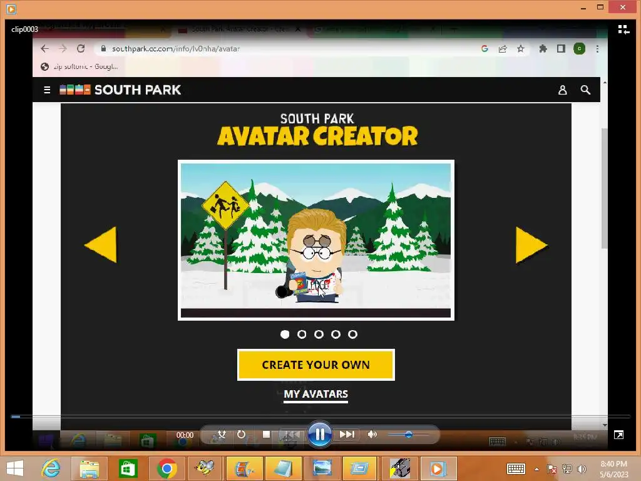Image resolution: width=641 pixels, height=481 pixels.
Task: Open the 'zip softonic - Googl...' bookmark
Action: point(80,66)
